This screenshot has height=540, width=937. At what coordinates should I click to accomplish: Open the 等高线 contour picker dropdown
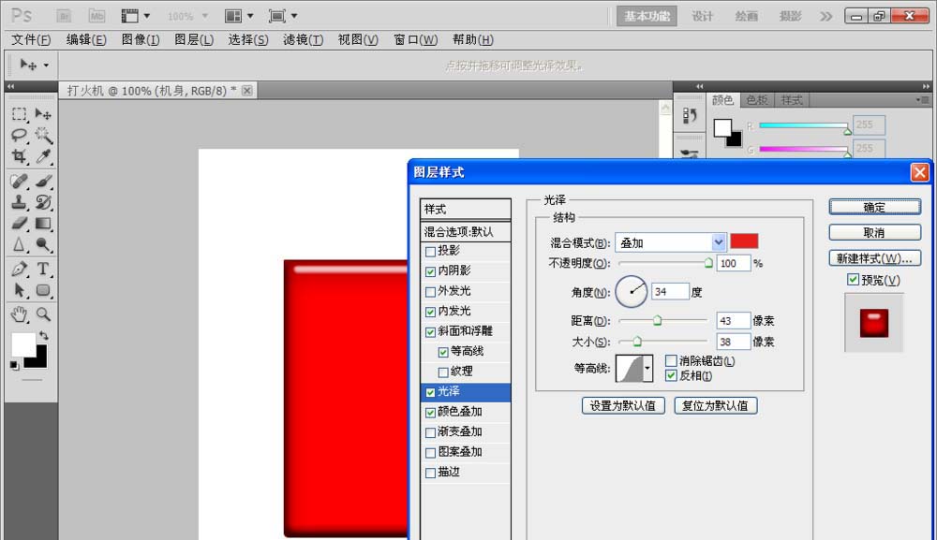point(647,367)
